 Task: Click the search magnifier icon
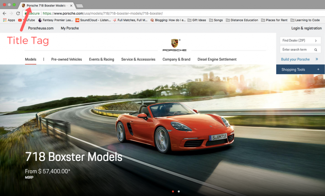[x=316, y=50]
